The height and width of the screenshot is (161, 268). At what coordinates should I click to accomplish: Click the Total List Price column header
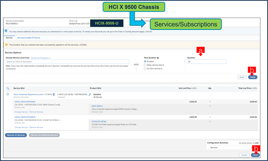tap(248, 88)
